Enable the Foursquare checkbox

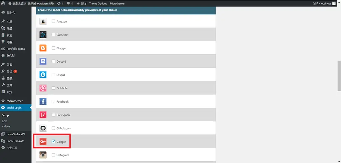click(x=54, y=115)
